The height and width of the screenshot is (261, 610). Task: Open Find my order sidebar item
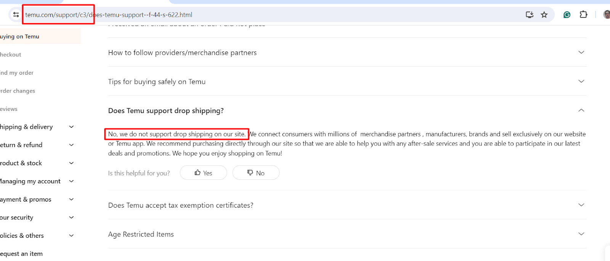(x=17, y=72)
